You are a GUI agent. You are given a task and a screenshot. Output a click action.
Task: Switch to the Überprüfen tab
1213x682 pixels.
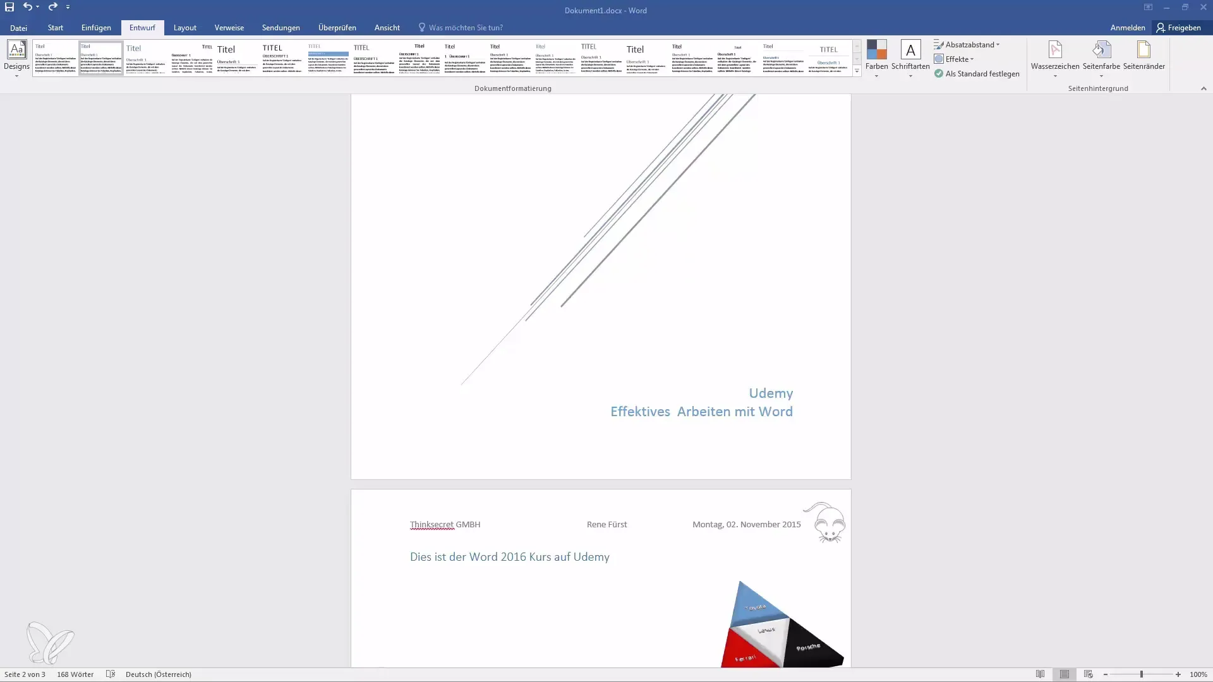click(337, 28)
